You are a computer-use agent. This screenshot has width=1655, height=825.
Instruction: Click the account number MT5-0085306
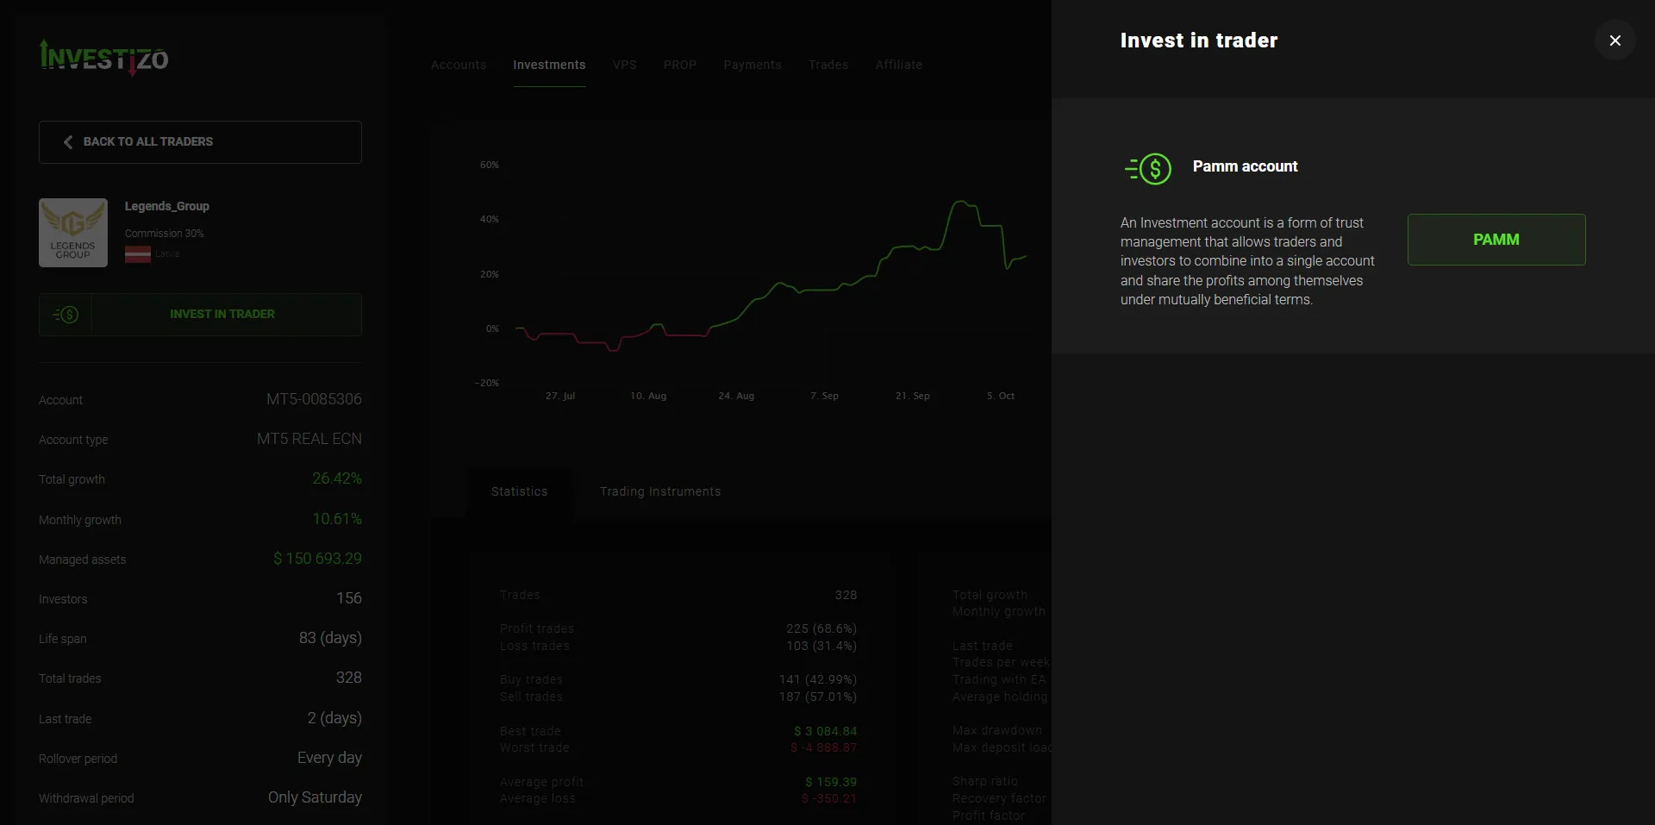coord(314,399)
